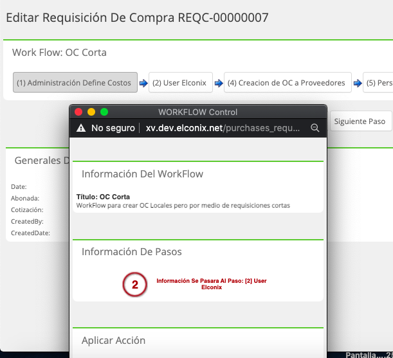Viewport: 393px width, 358px height.
Task: Select step (1) Administración Define Costos
Action: pos(75,82)
